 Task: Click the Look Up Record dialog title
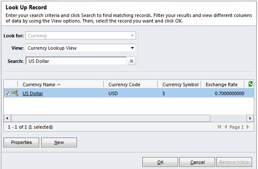(26, 7)
